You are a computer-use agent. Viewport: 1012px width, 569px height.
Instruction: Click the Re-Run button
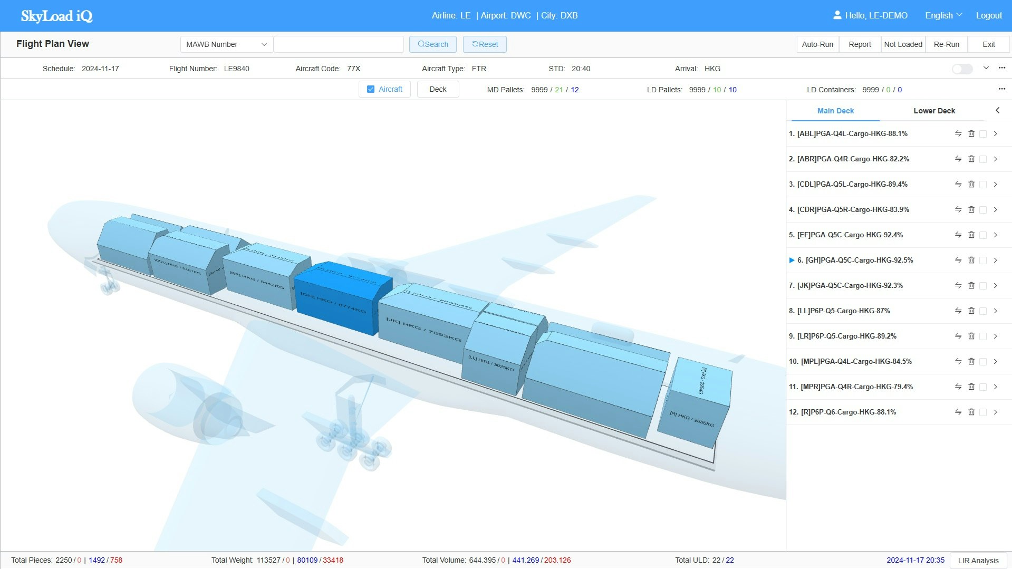click(946, 44)
